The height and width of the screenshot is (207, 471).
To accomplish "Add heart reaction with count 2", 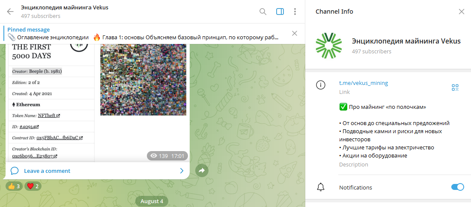I will tap(33, 187).
